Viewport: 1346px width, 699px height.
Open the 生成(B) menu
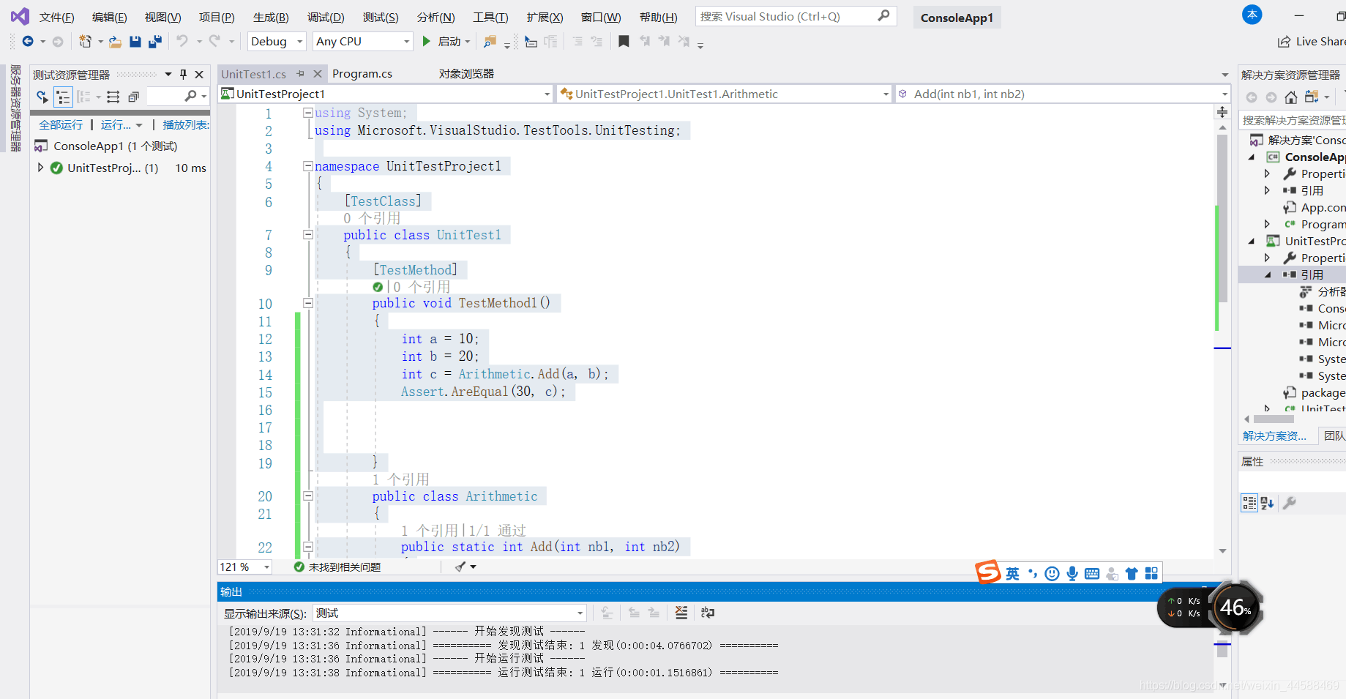point(271,18)
